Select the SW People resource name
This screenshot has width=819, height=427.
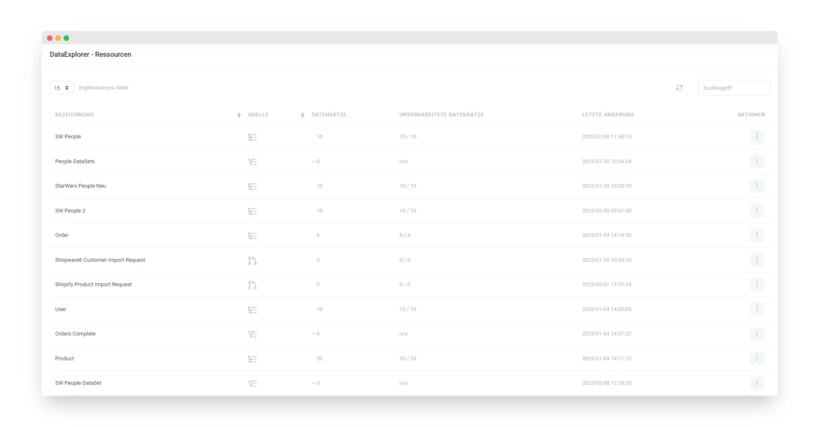pyautogui.click(x=68, y=137)
